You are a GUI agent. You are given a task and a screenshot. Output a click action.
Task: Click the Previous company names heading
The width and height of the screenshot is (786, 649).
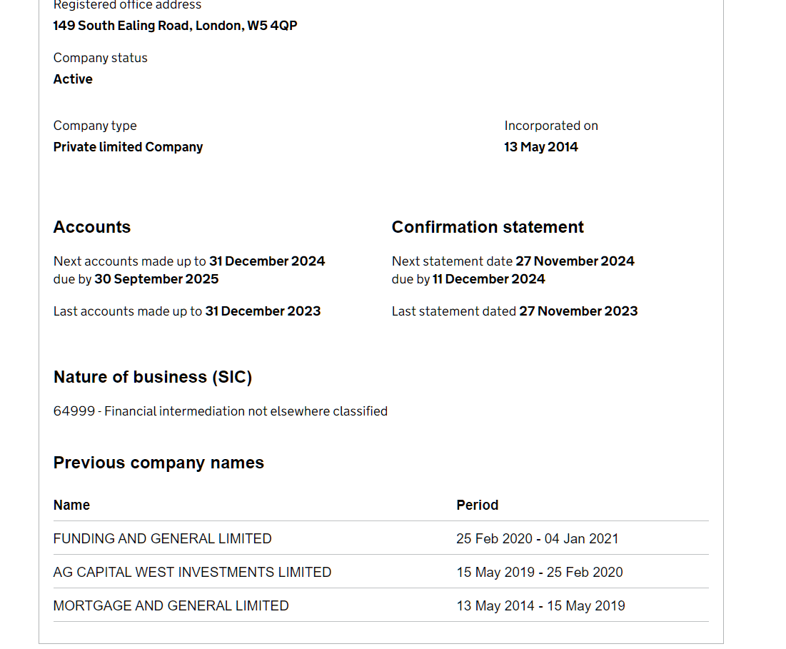(158, 463)
